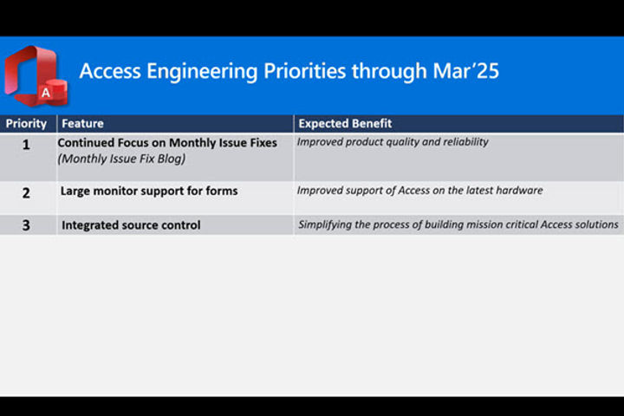Click Simplifying the process benefit text

coord(458,224)
